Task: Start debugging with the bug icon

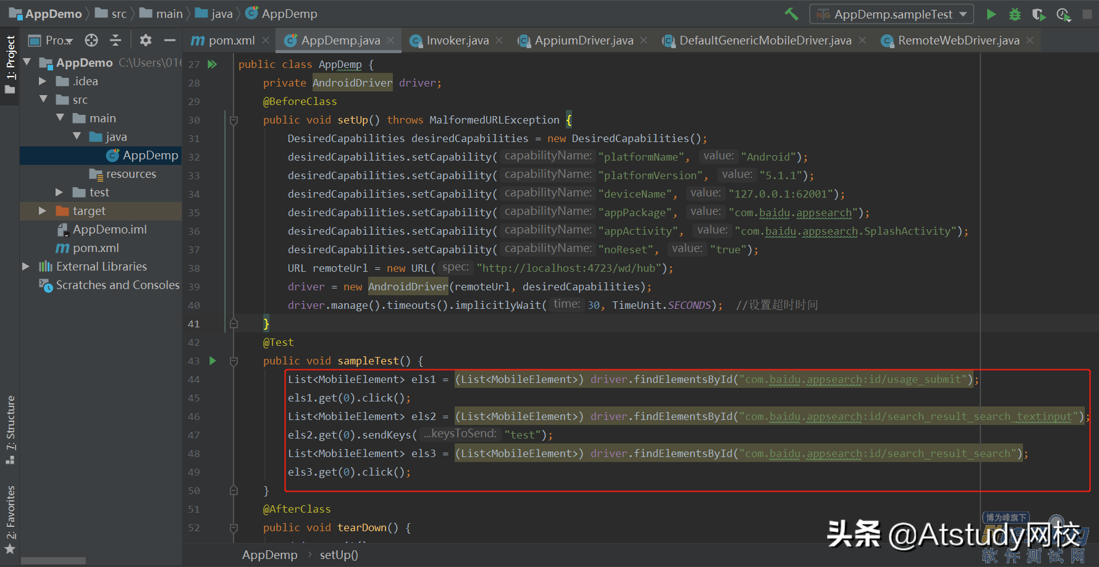Action: [x=1014, y=14]
